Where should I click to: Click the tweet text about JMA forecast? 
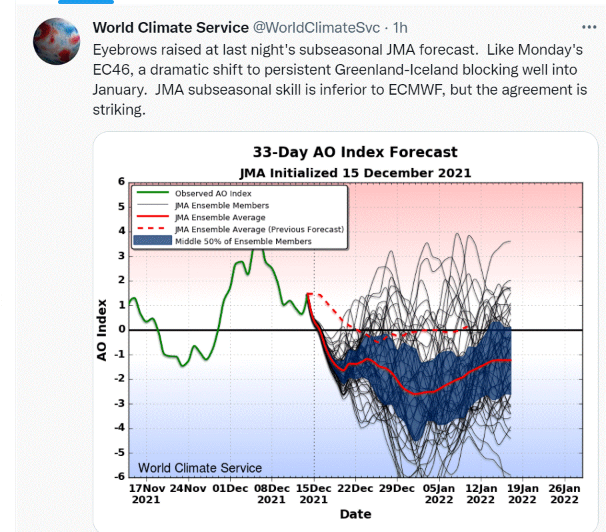(340, 79)
